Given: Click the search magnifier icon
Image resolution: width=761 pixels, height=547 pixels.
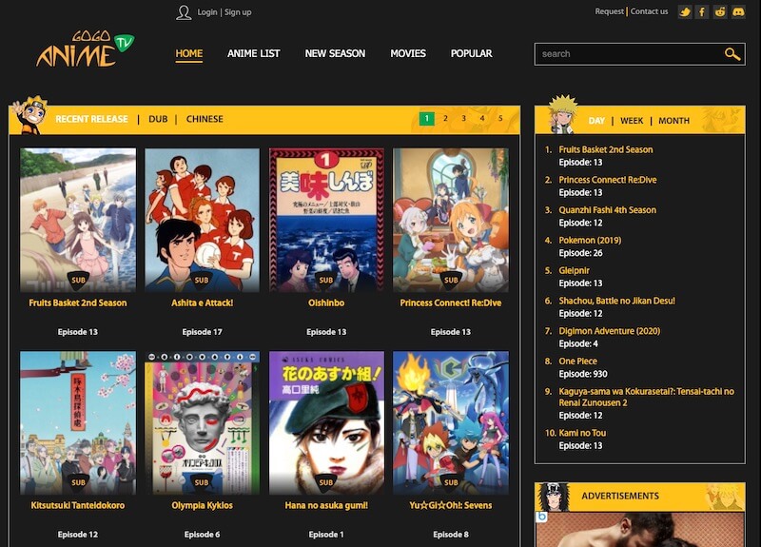Looking at the screenshot, I should click(732, 54).
